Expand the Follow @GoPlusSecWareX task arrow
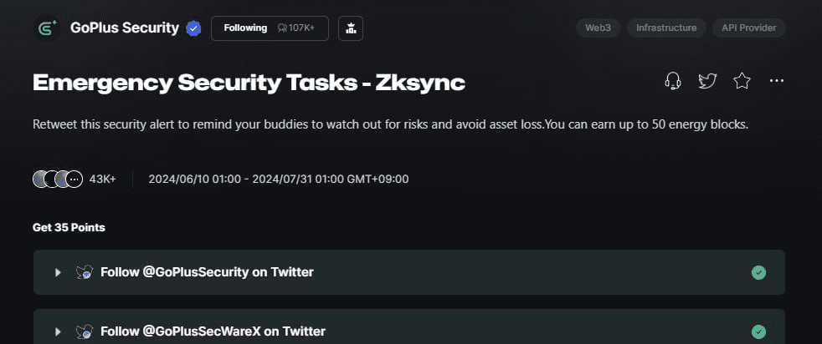The height and width of the screenshot is (344, 822). (x=58, y=331)
